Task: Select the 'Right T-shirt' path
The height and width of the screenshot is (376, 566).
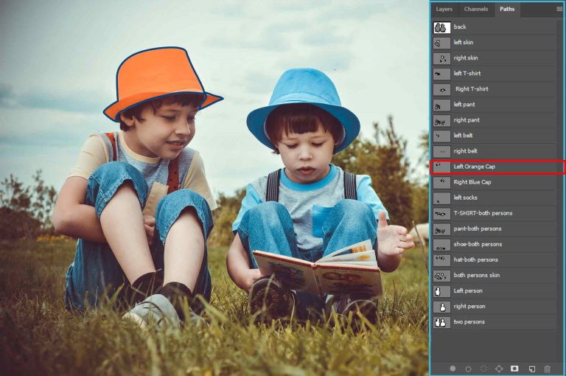Action: (x=495, y=89)
